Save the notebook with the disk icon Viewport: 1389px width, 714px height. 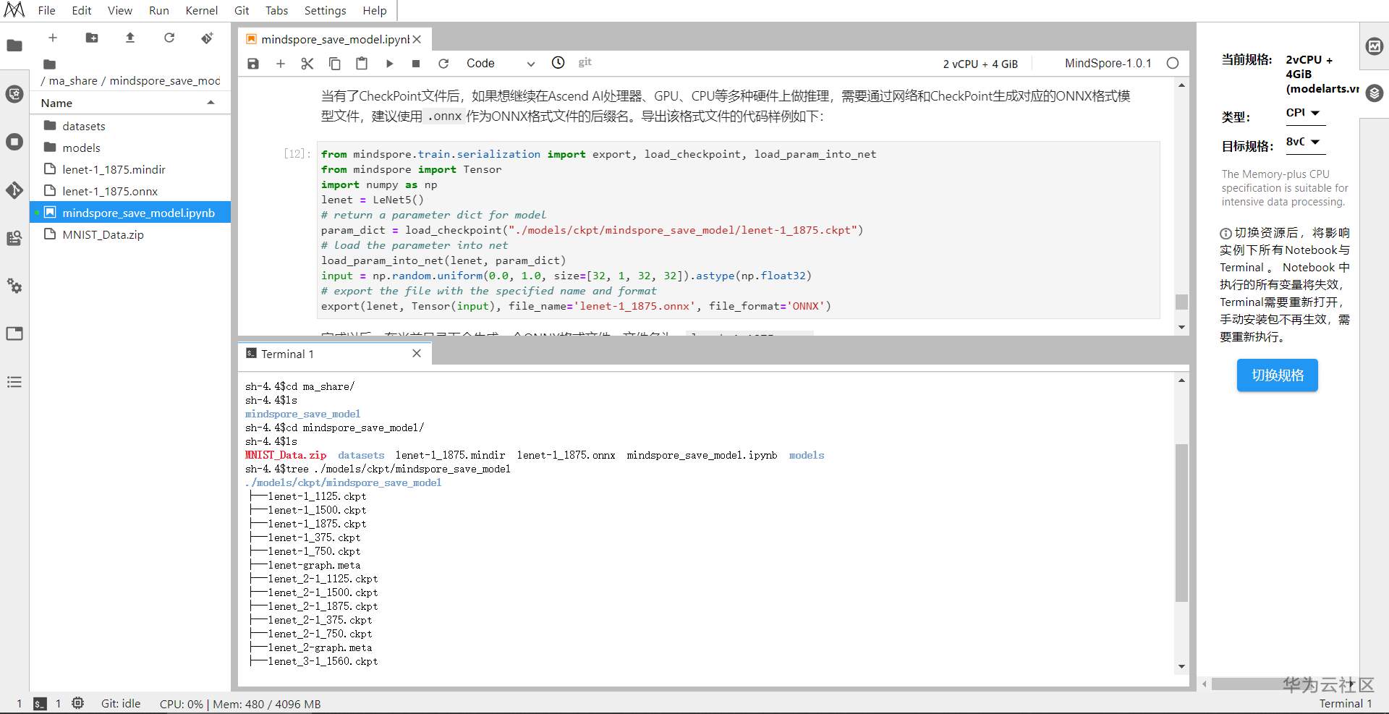pos(253,64)
